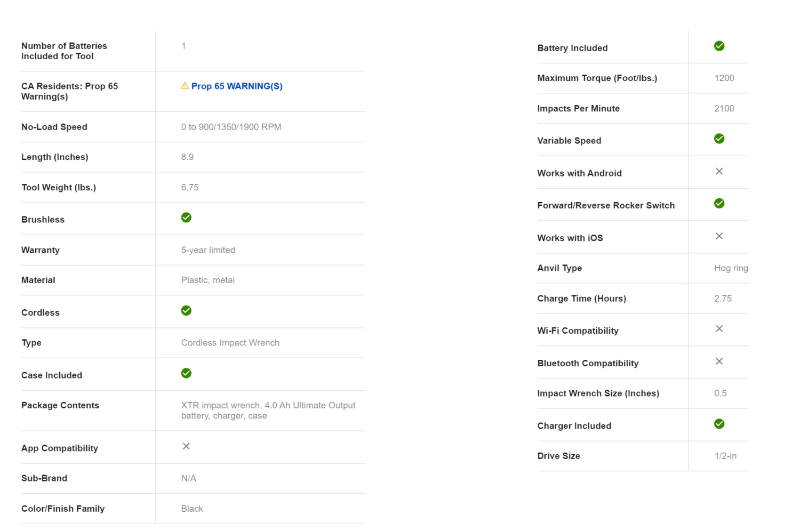Click the No-Load Speed RPM value

[x=231, y=127]
